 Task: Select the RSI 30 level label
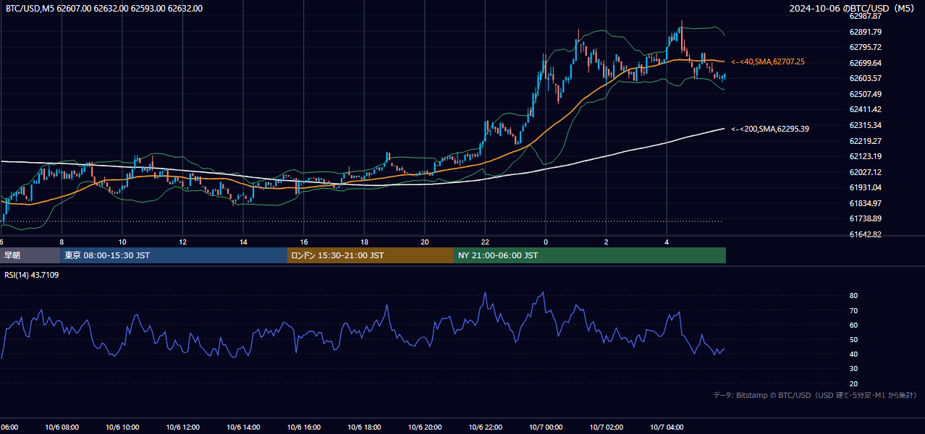click(x=853, y=369)
